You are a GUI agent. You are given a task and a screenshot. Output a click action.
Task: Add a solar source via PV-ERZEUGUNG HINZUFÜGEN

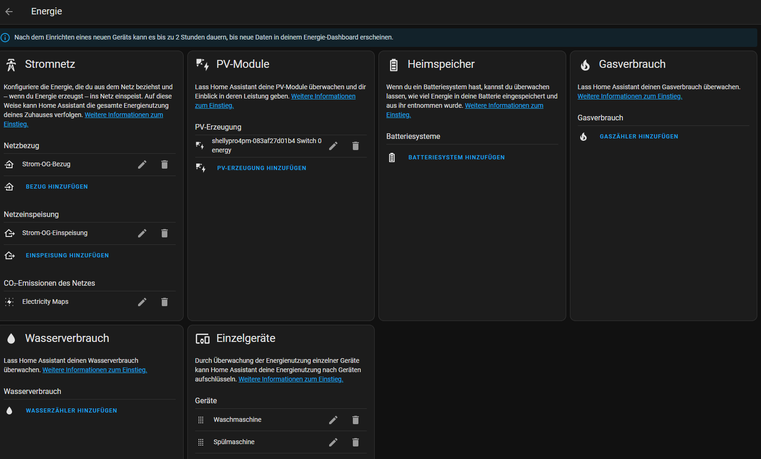point(261,168)
